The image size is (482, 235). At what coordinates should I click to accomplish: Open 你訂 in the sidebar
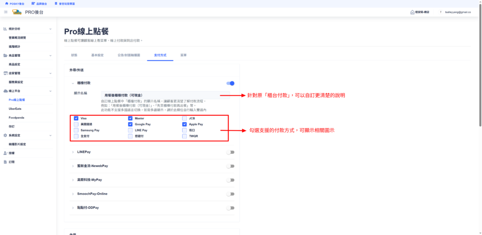click(11, 126)
